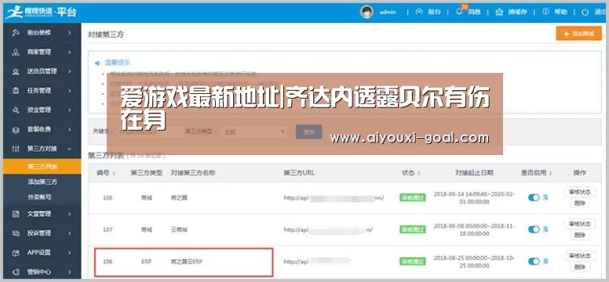Click the 商之翼 name cell in row 108
The image size is (609, 282).
[179, 198]
